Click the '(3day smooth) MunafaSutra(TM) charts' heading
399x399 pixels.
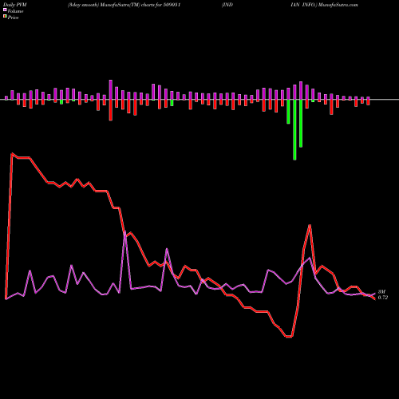point(111,5)
